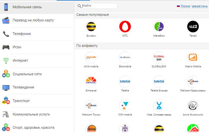The width and height of the screenshot is (209, 134).
Task: Select the Teletie Бизнес logo
Action: 159,82
